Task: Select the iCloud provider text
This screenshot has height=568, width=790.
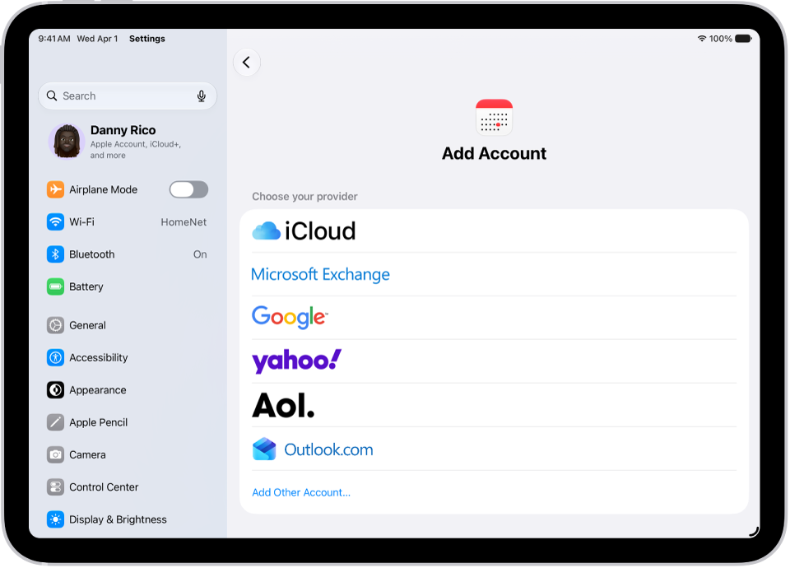Action: click(320, 230)
